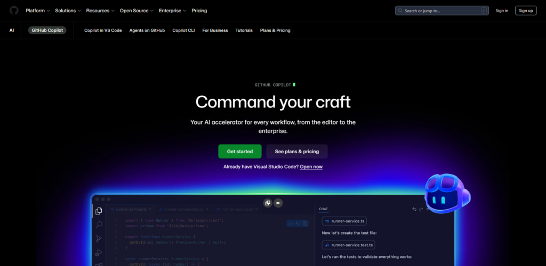This screenshot has width=546, height=266.
Task: Expand the Enterprise dropdown menu
Action: tap(172, 11)
